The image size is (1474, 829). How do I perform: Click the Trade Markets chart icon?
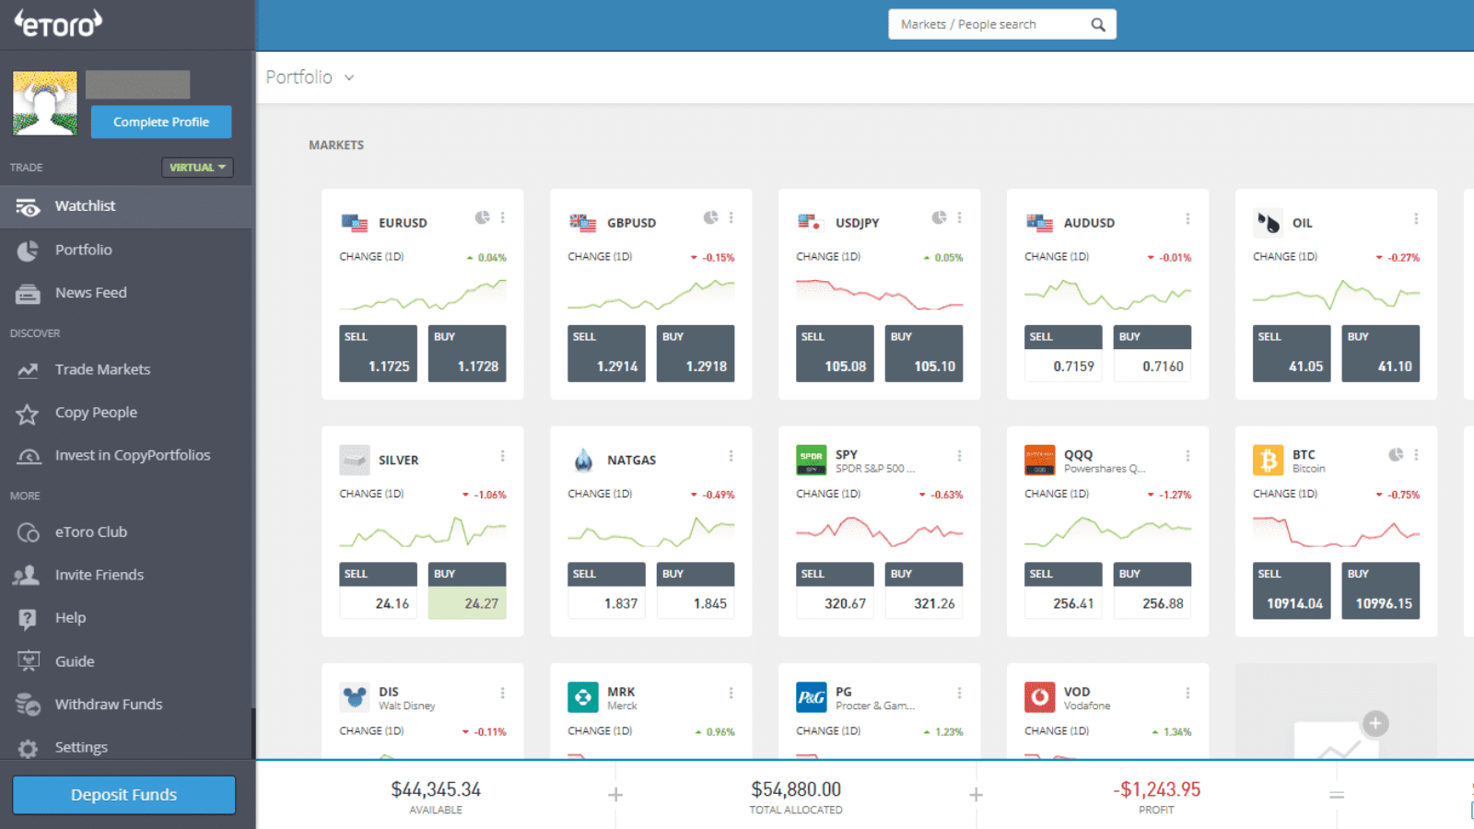tap(28, 369)
